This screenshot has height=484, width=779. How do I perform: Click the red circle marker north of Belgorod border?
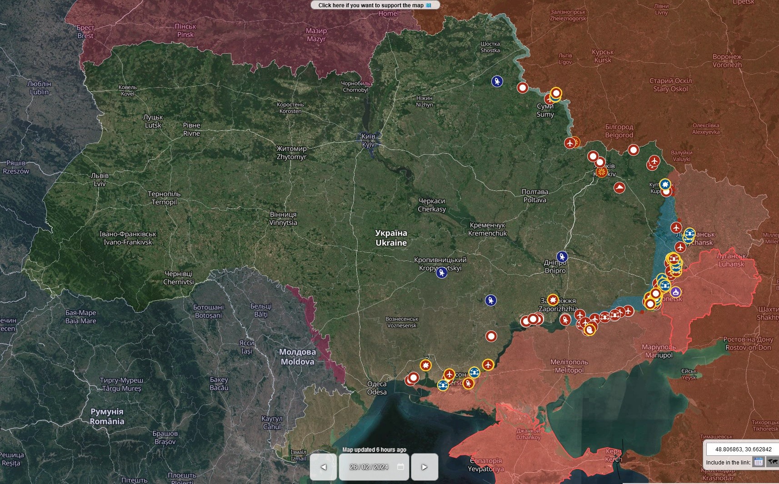633,150
